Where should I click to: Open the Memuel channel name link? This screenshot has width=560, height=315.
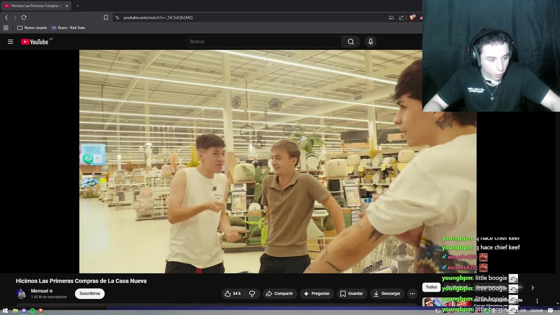pyautogui.click(x=39, y=291)
